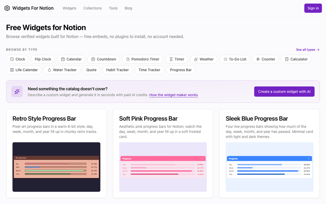This screenshot has height=204, width=326.
Task: Choose the Progress Bar type chip
Action: [181, 70]
